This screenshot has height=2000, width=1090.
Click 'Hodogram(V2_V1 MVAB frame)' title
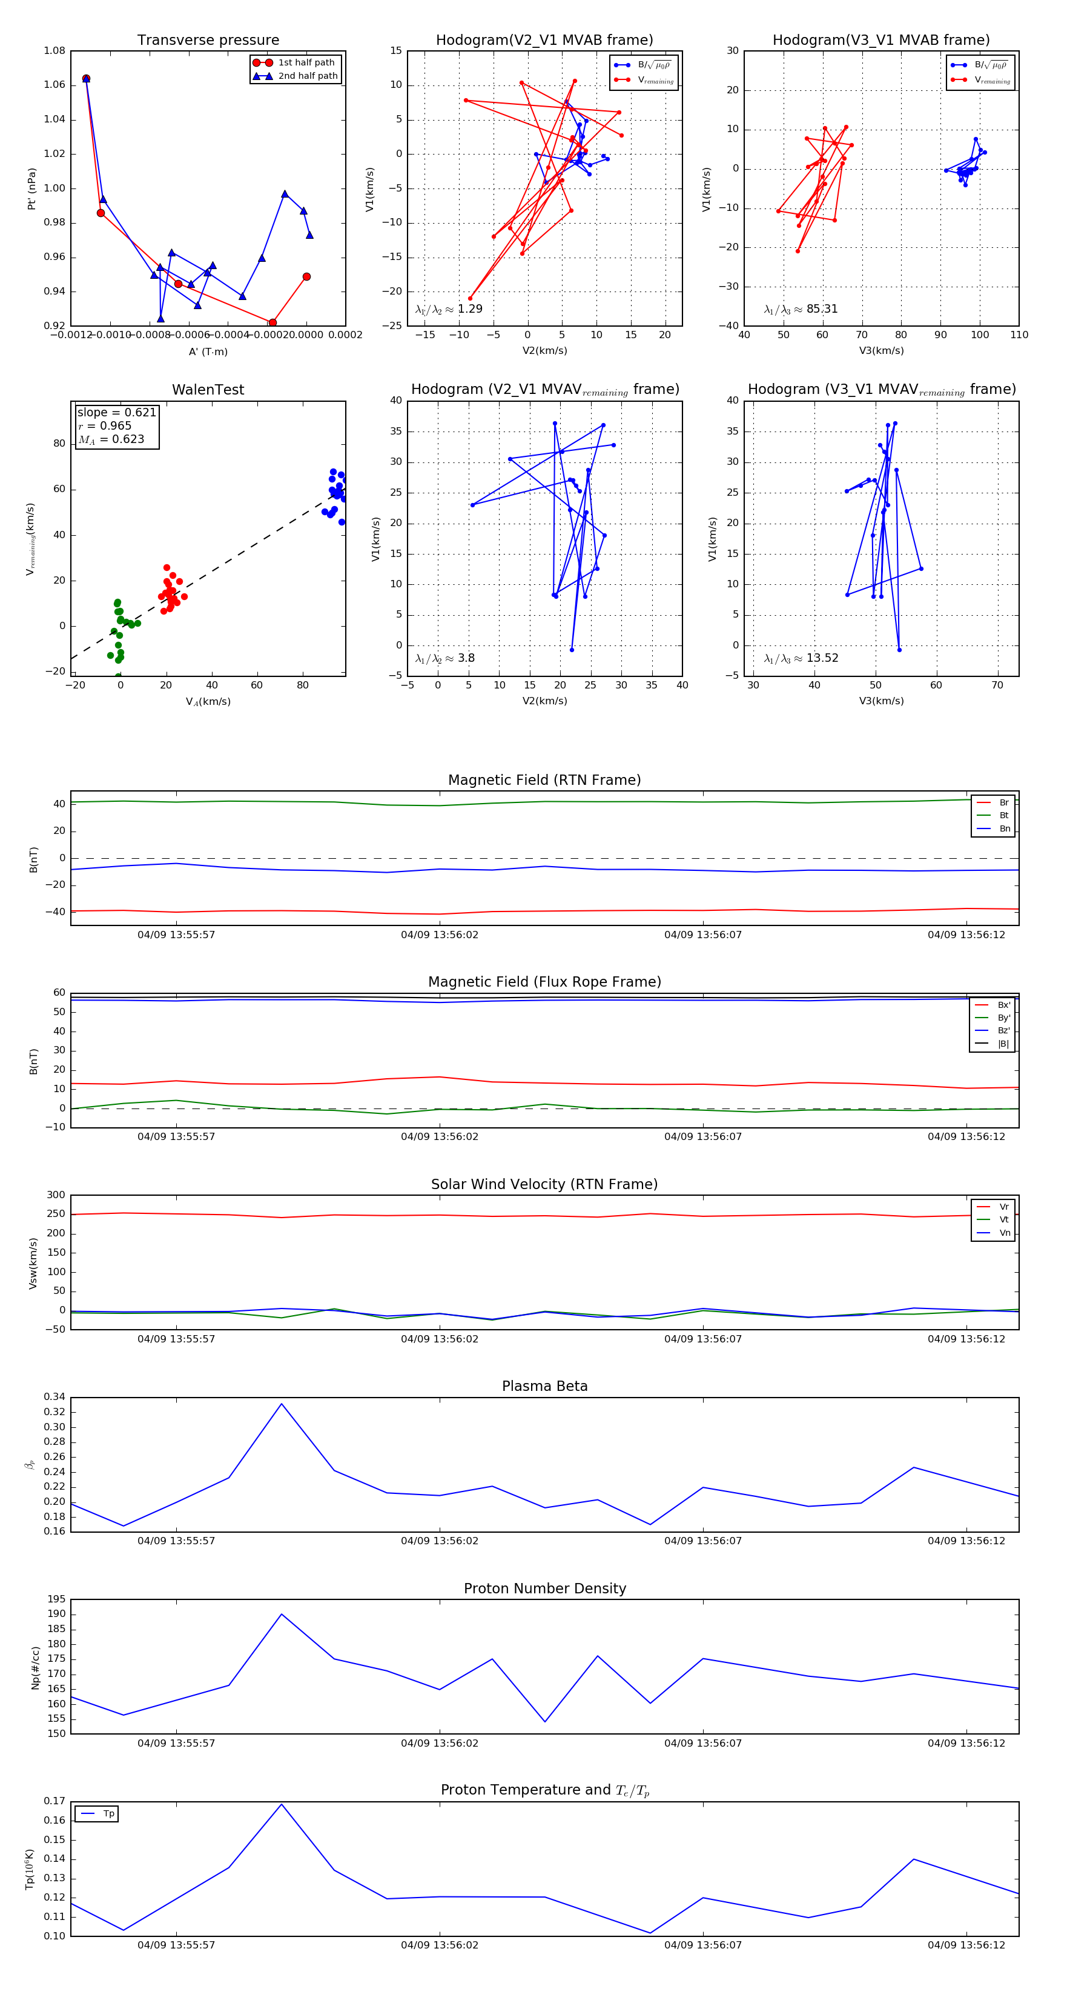tap(544, 41)
